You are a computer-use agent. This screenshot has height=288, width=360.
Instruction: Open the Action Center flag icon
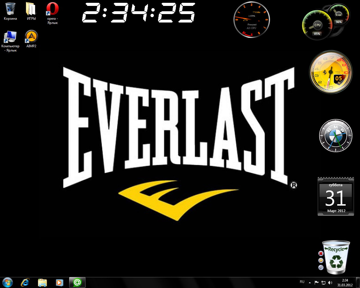tap(316, 283)
